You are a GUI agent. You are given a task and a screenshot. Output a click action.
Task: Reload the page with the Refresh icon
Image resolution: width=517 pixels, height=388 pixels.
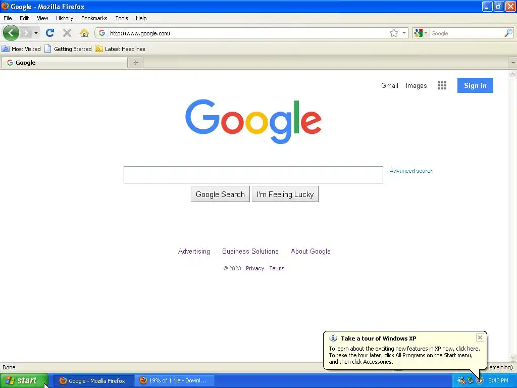point(50,33)
